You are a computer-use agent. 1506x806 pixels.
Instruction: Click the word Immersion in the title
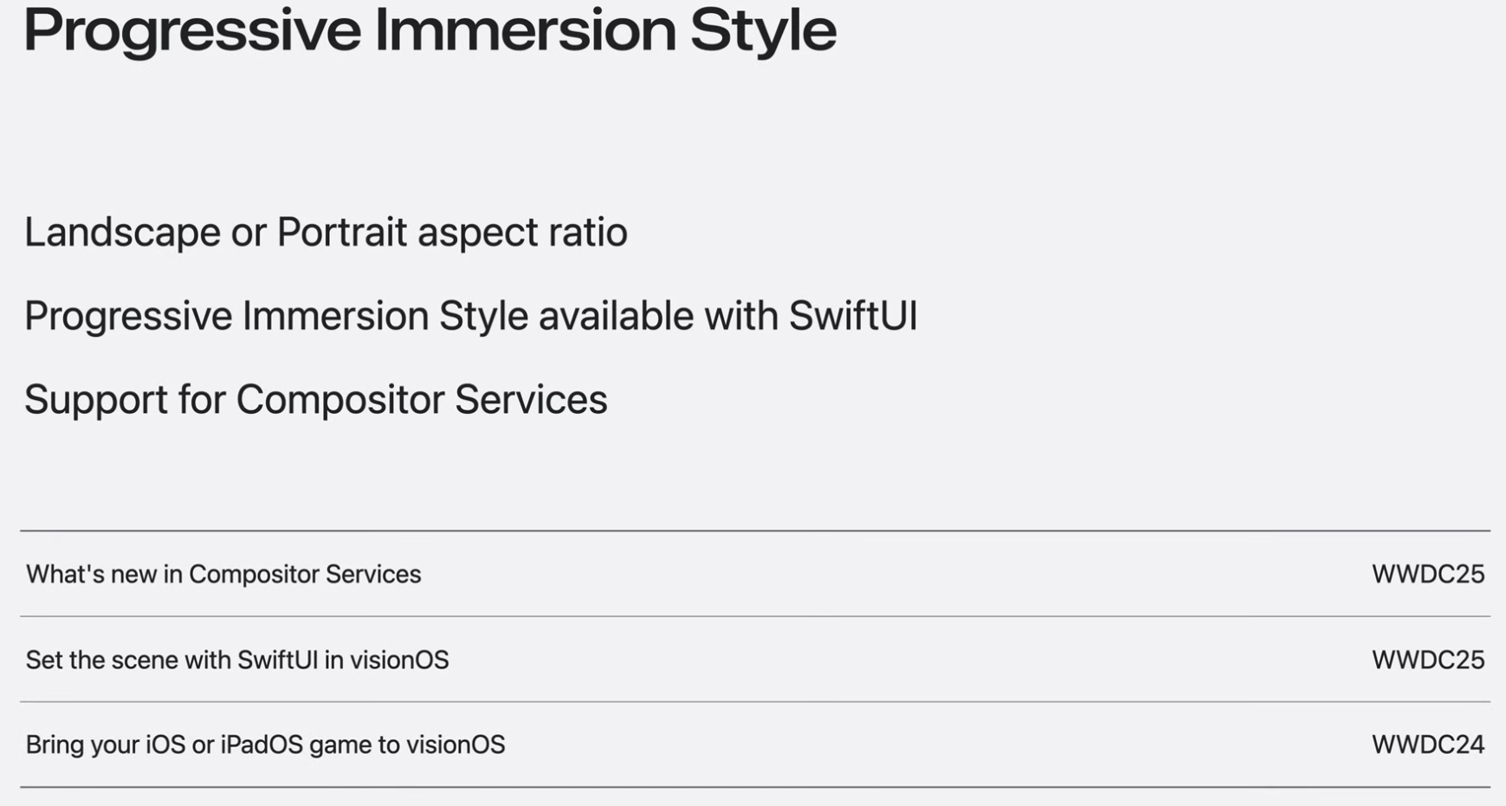point(524,31)
